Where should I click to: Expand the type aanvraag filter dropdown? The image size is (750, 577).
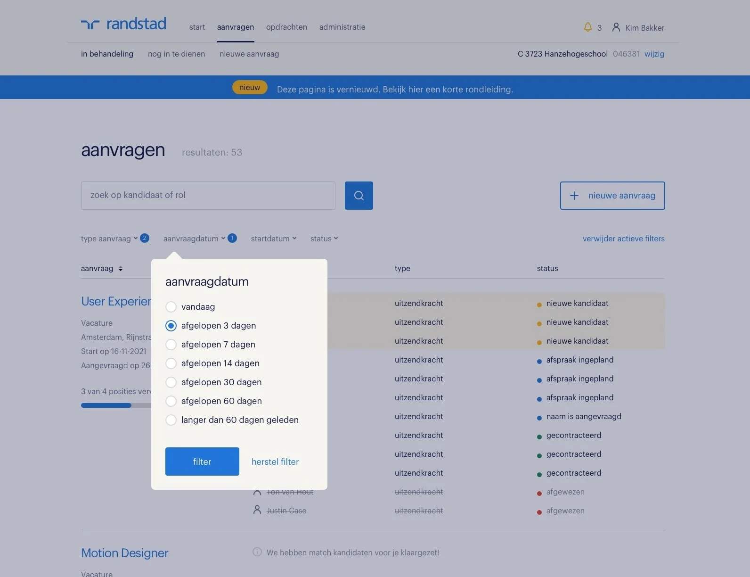coord(109,239)
